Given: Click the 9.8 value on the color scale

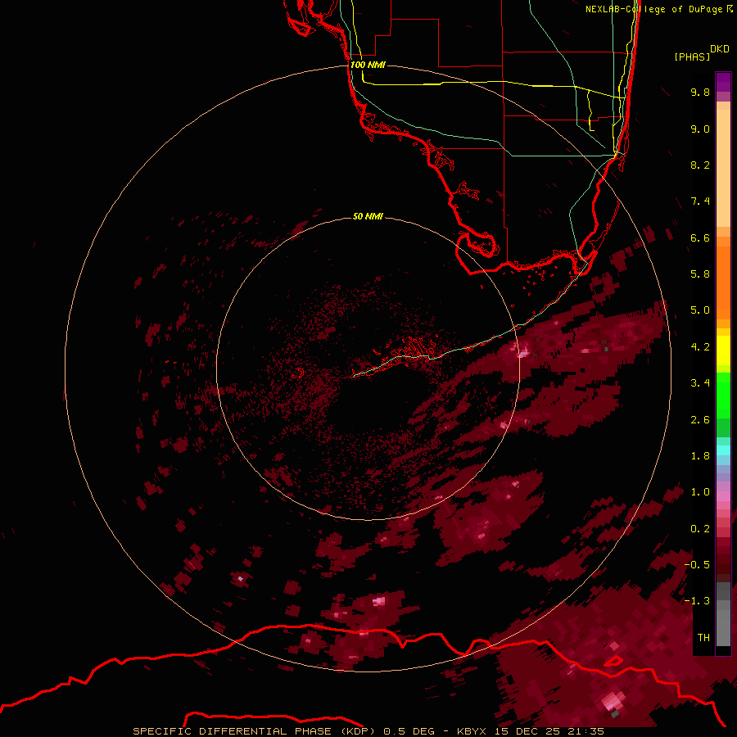Looking at the screenshot, I should click(700, 92).
